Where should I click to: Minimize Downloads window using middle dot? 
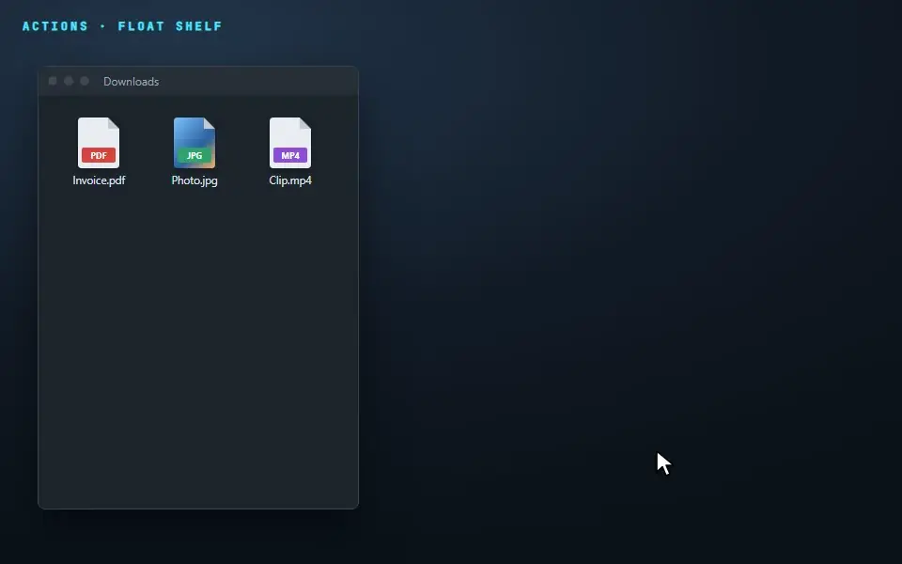tap(69, 81)
